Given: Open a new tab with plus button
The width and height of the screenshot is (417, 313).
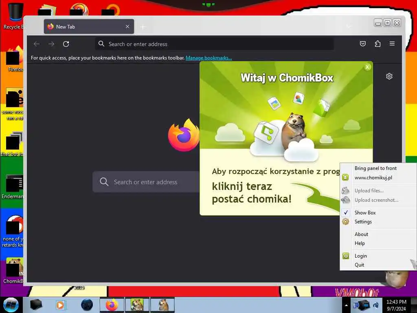Looking at the screenshot, I should pyautogui.click(x=143, y=27).
